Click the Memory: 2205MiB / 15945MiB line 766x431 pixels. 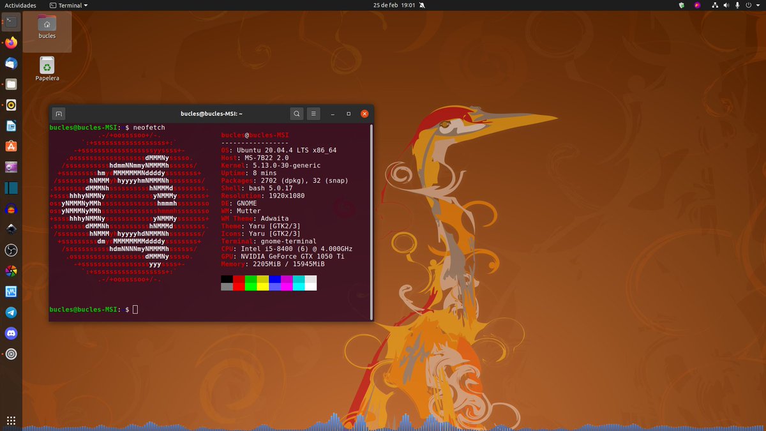(273, 264)
